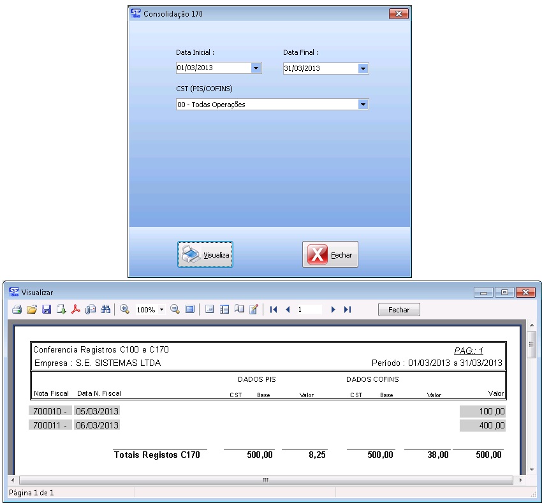The height and width of the screenshot is (503, 542).
Task: Click the edit page pencil icon
Action: point(253,309)
